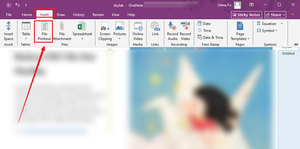
Task: Insert the current Time stamp
Action: (x=204, y=30)
